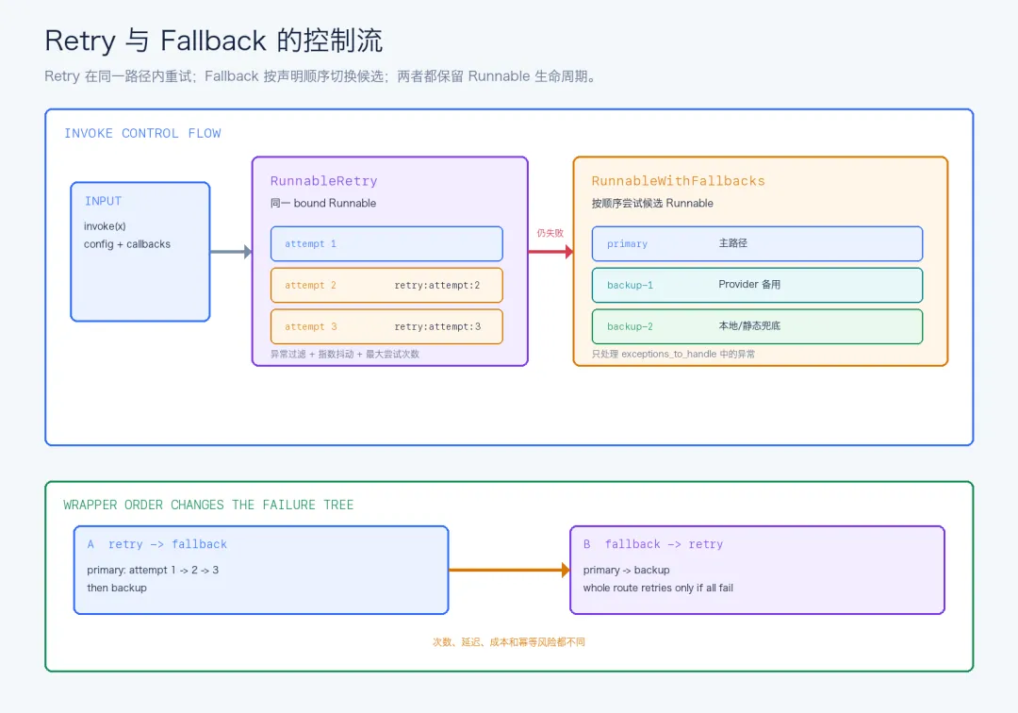Click the '主路径' text
This screenshot has width=1018, height=713.
pos(733,243)
